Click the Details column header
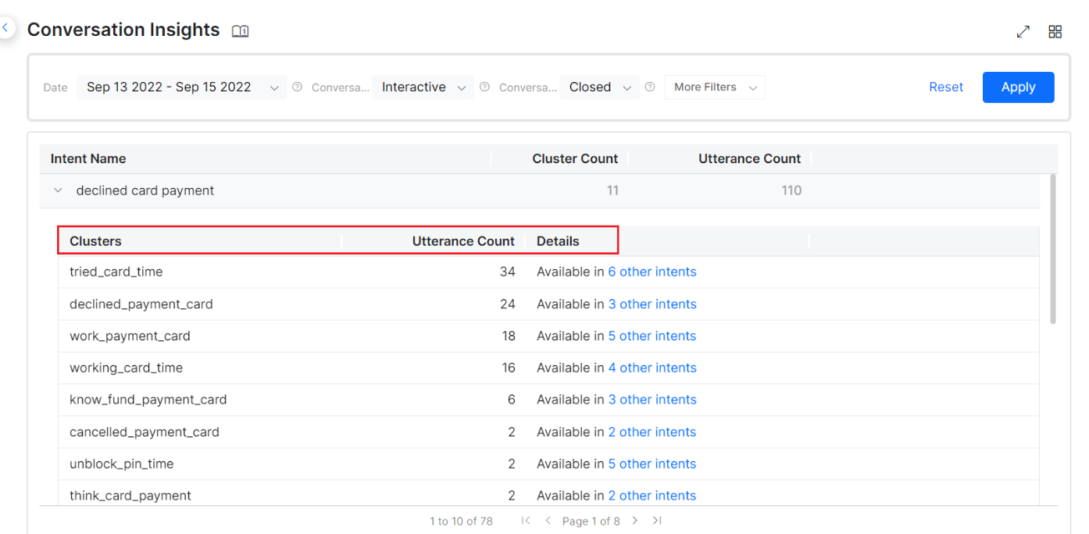Viewport: 1089px width, 534px height. pos(558,241)
